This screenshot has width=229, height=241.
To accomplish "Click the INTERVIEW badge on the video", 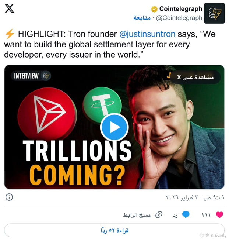I will (x=31, y=76).
